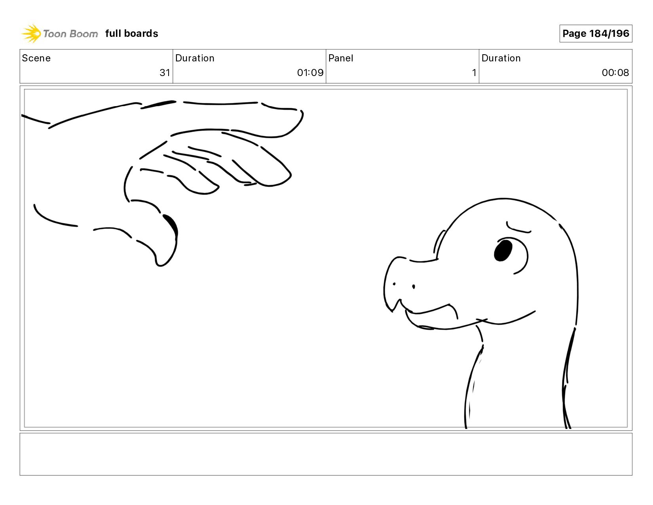Click the scene number '31'
Screen dimensions: 653x505
point(165,73)
